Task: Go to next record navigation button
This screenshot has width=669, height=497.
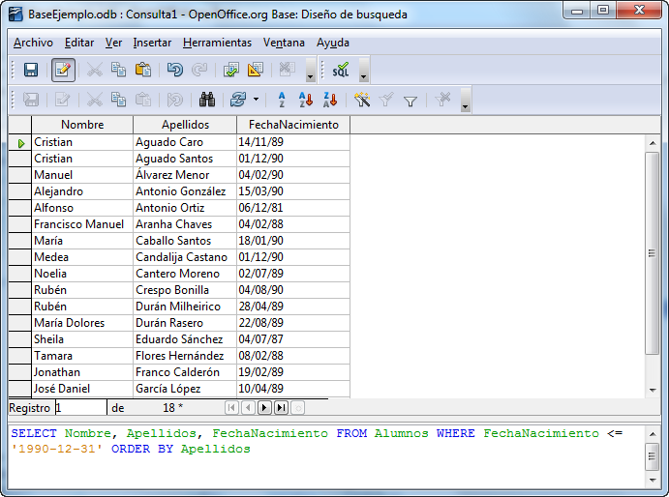Action: (x=264, y=408)
